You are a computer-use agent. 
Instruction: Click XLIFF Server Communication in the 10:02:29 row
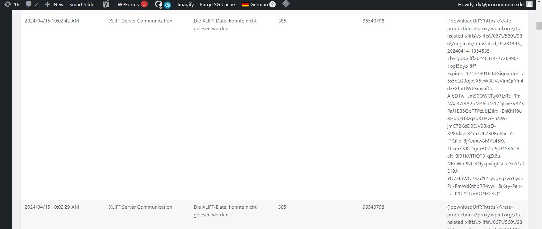click(x=141, y=207)
